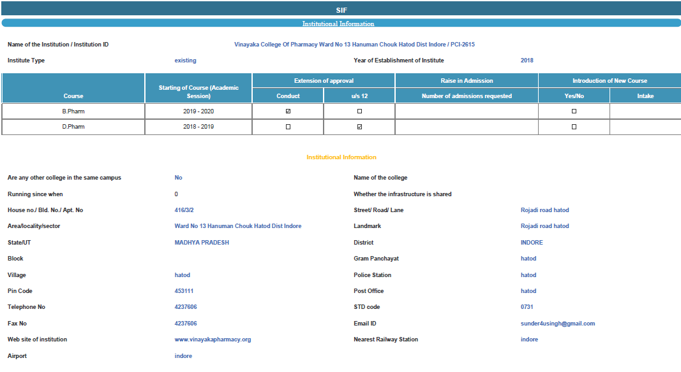The height and width of the screenshot is (372, 681).
Task: Open website www.vinayakapharmacy.org
Action: point(213,340)
